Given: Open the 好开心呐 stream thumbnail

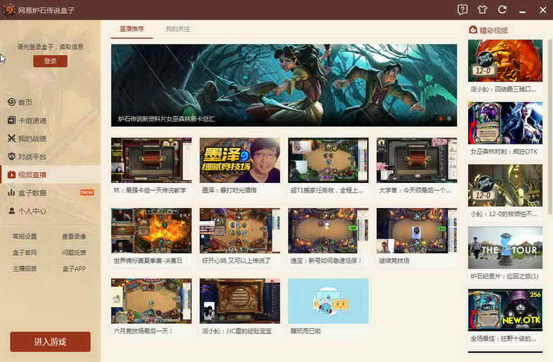Looking at the screenshot, I should tap(240, 231).
